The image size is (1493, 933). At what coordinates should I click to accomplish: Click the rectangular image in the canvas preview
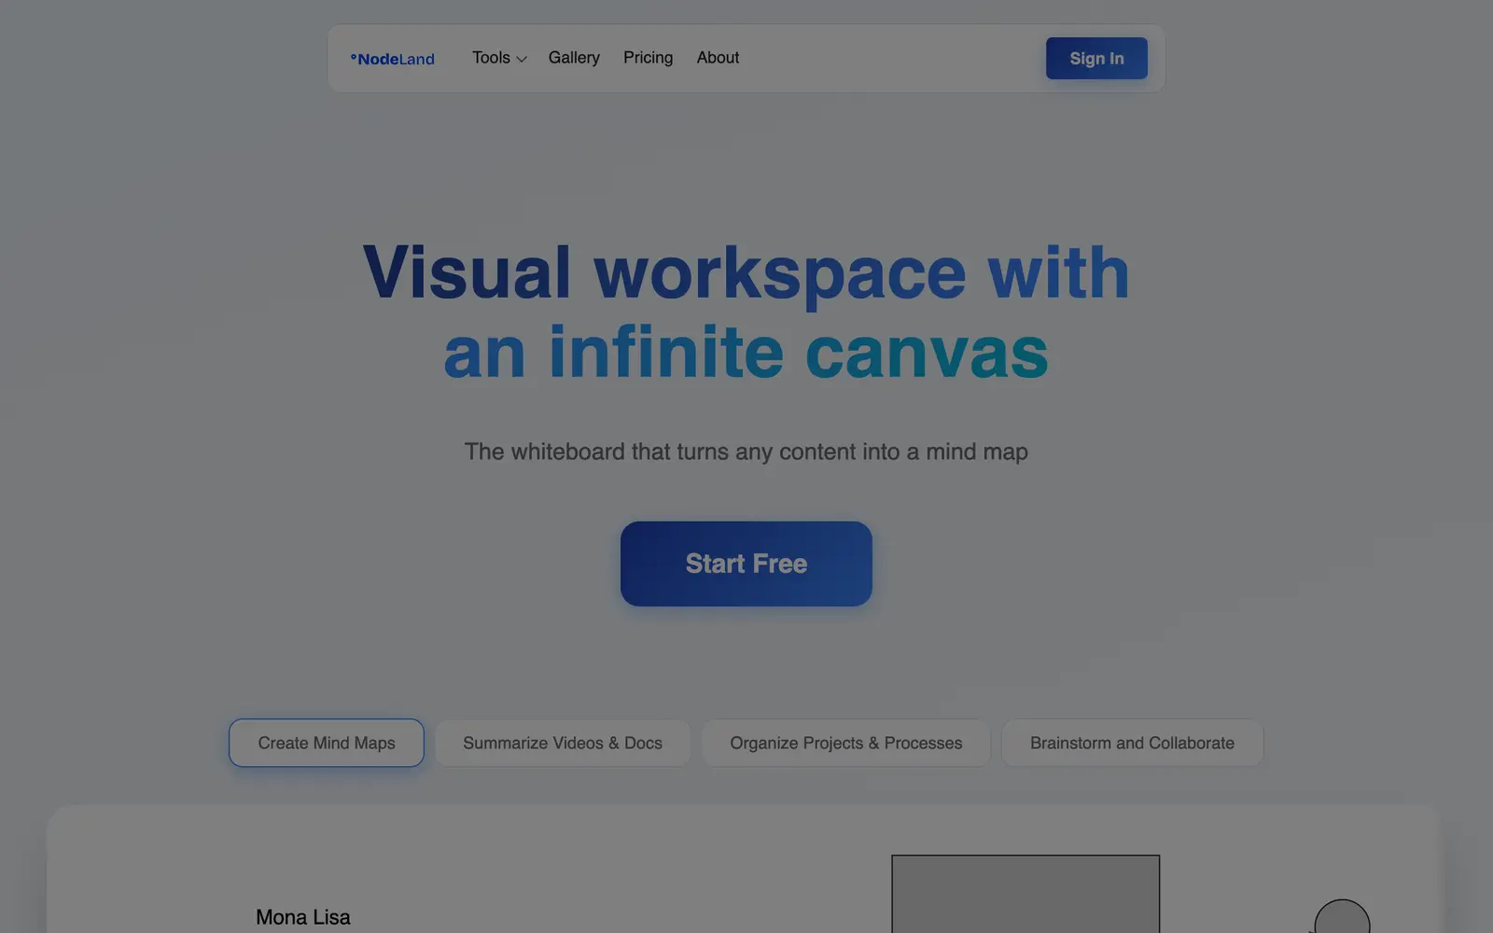tap(1026, 894)
